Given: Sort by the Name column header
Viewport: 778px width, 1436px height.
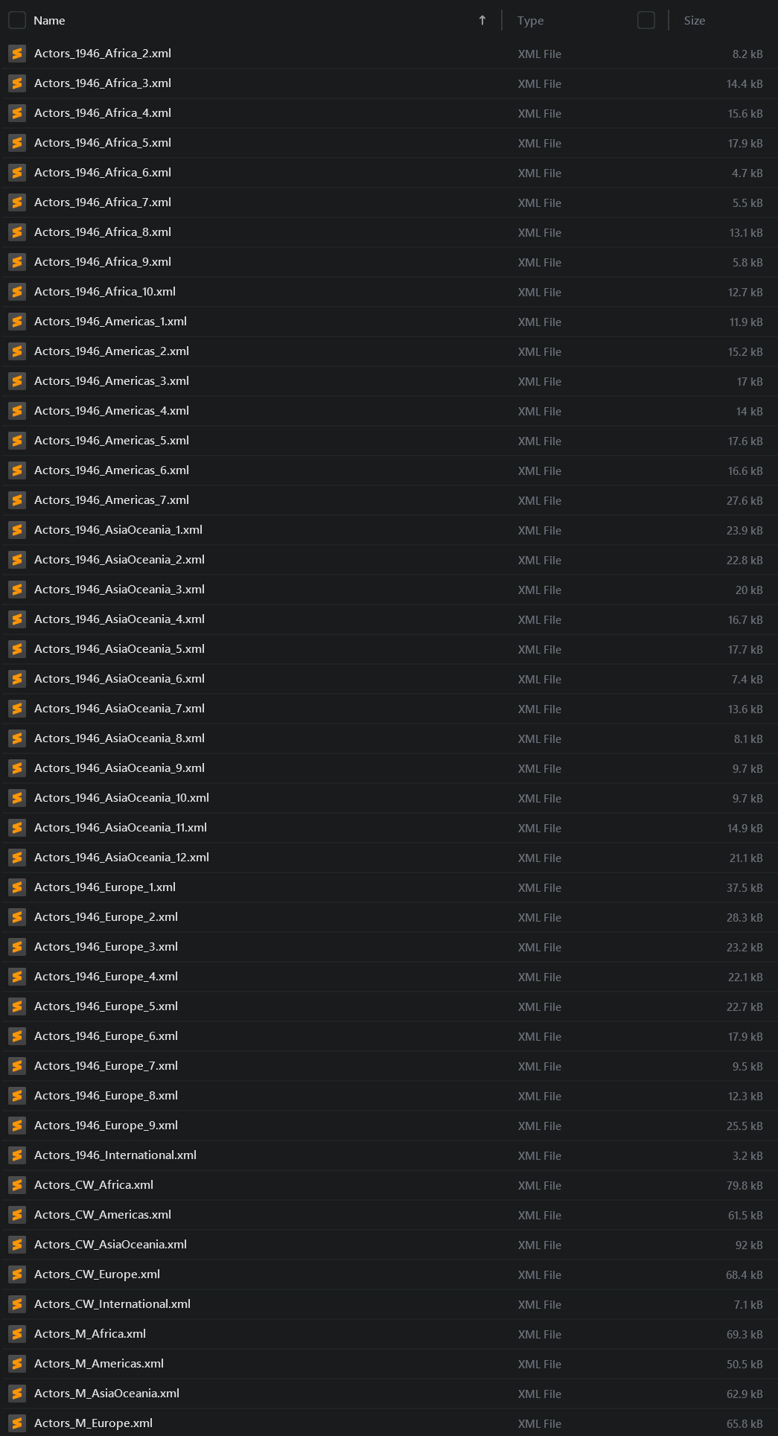Looking at the screenshot, I should coord(50,21).
